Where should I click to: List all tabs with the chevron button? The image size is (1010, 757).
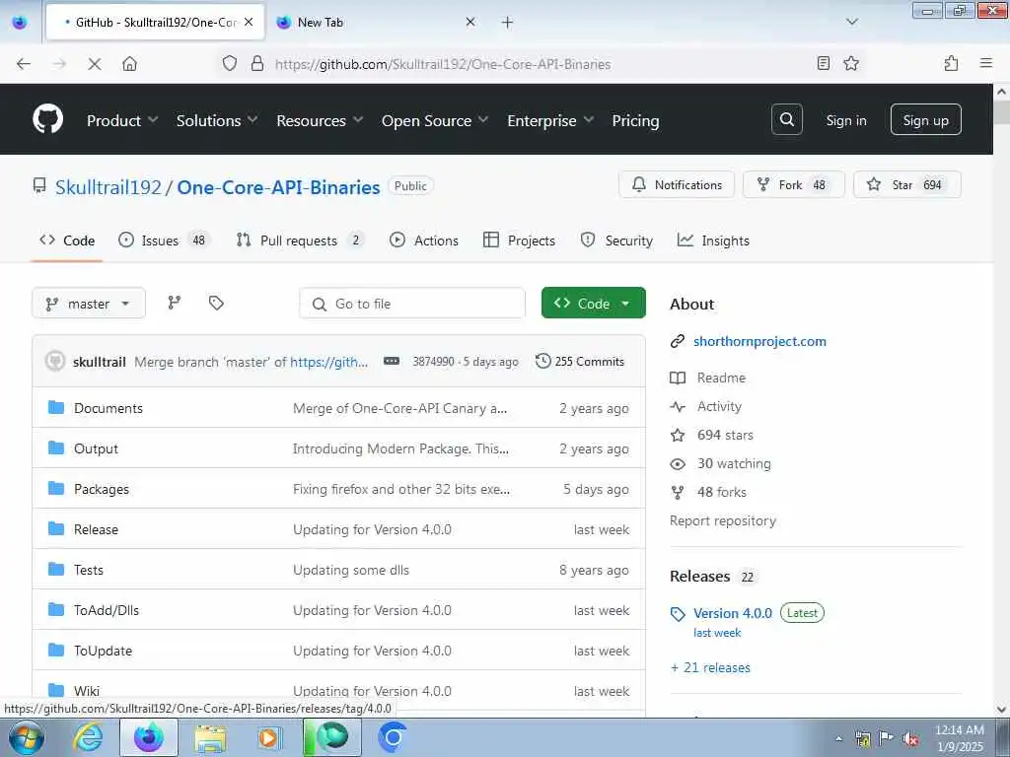(x=851, y=22)
